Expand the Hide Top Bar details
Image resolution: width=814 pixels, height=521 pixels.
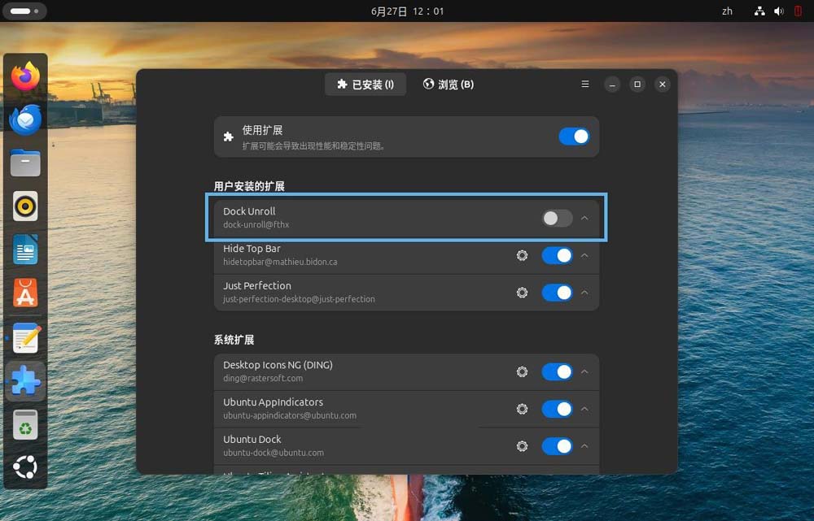click(584, 255)
